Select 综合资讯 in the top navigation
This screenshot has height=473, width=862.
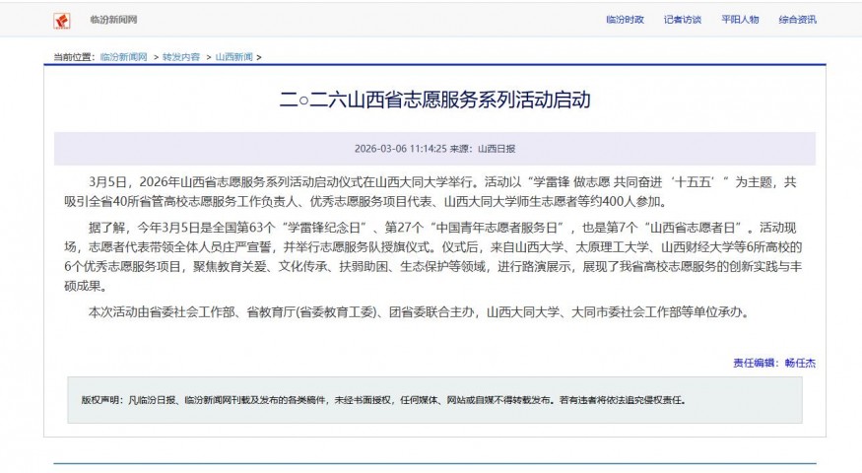coord(797,20)
